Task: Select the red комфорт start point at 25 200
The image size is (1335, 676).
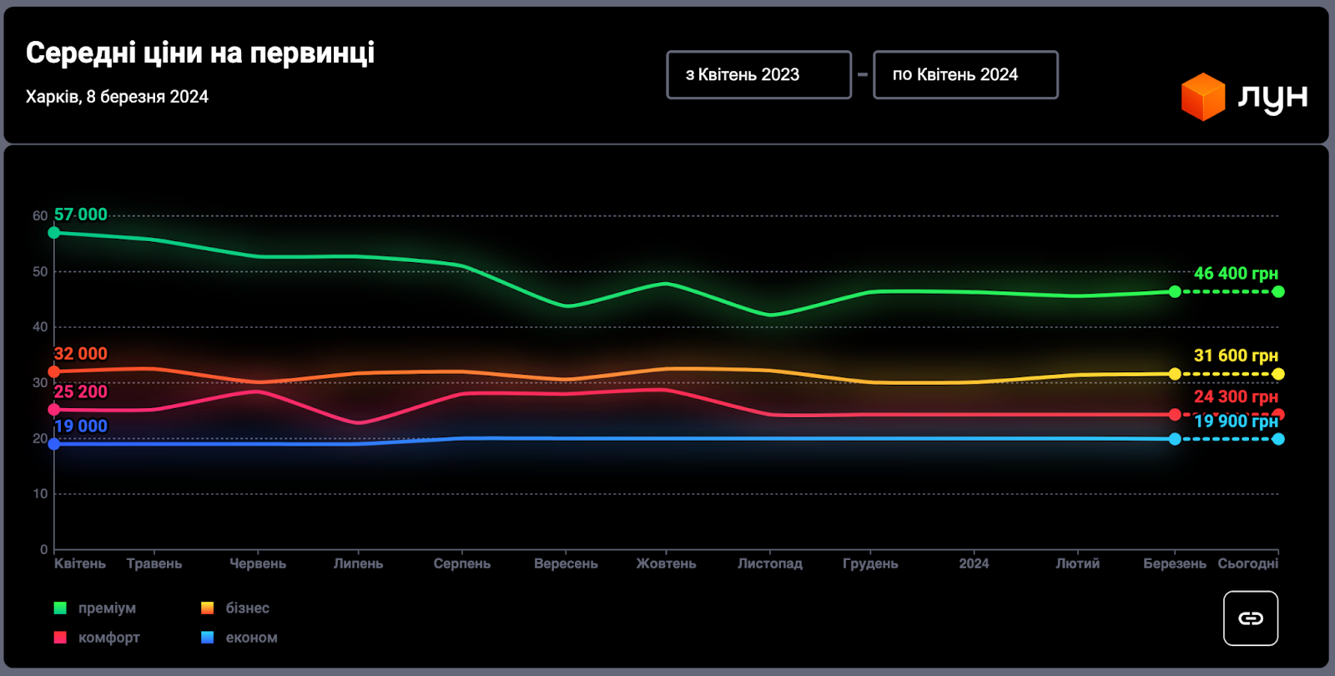Action: click(x=54, y=410)
